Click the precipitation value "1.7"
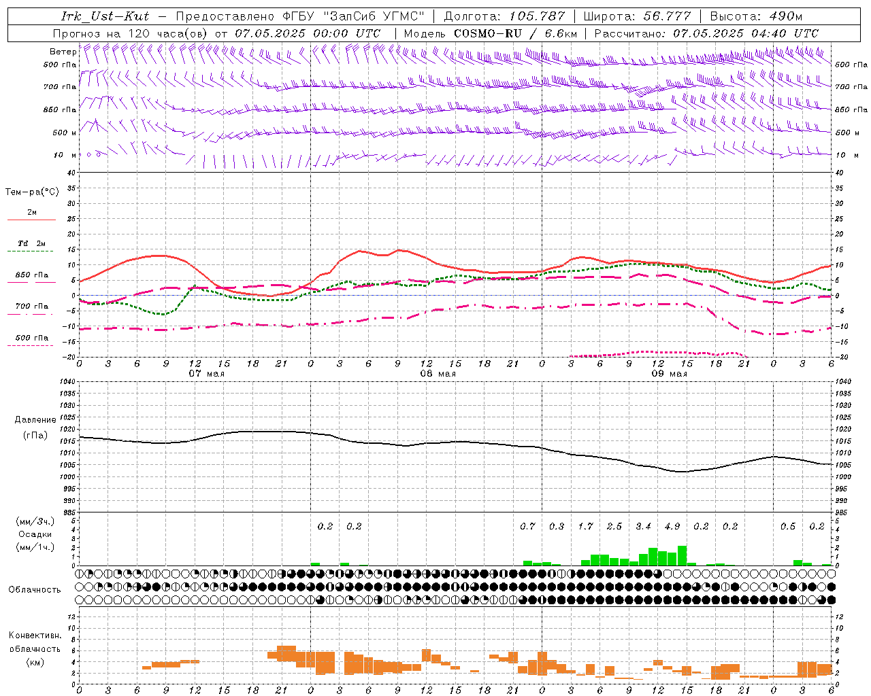The image size is (871, 696). (586, 526)
